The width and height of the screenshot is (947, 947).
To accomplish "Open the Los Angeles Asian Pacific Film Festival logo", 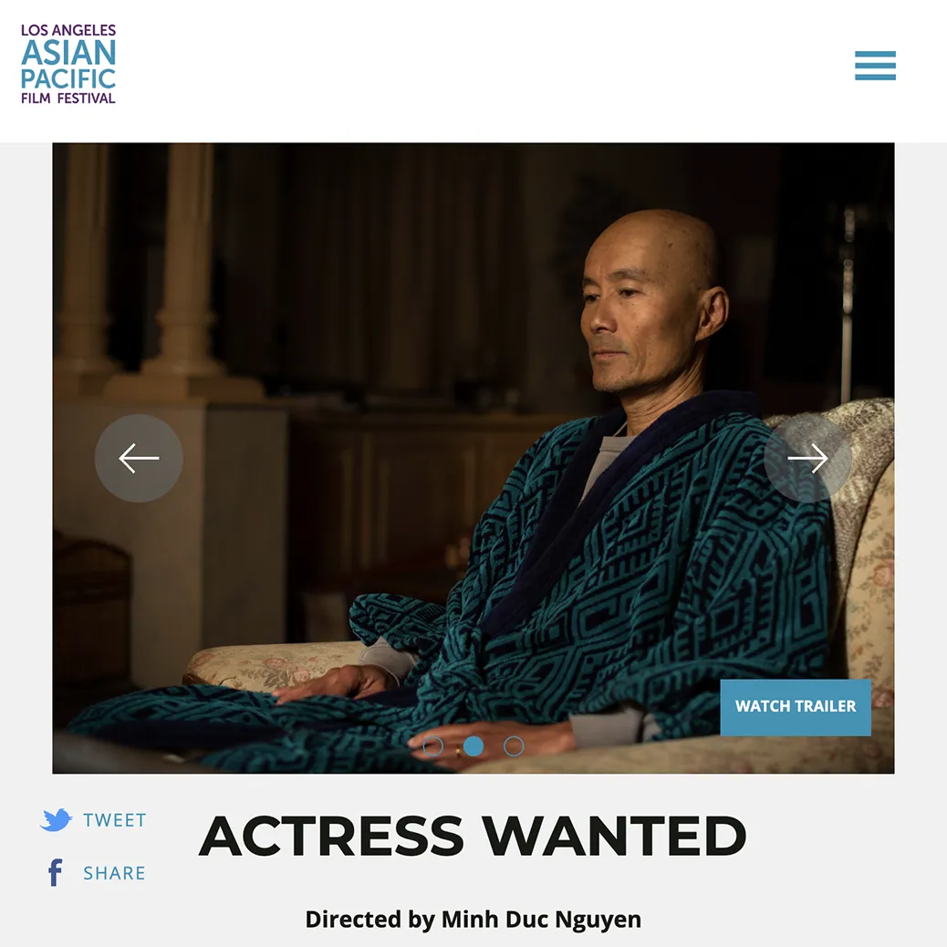I will point(68,64).
